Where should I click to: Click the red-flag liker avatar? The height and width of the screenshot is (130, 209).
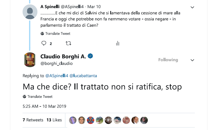(x=90, y=120)
